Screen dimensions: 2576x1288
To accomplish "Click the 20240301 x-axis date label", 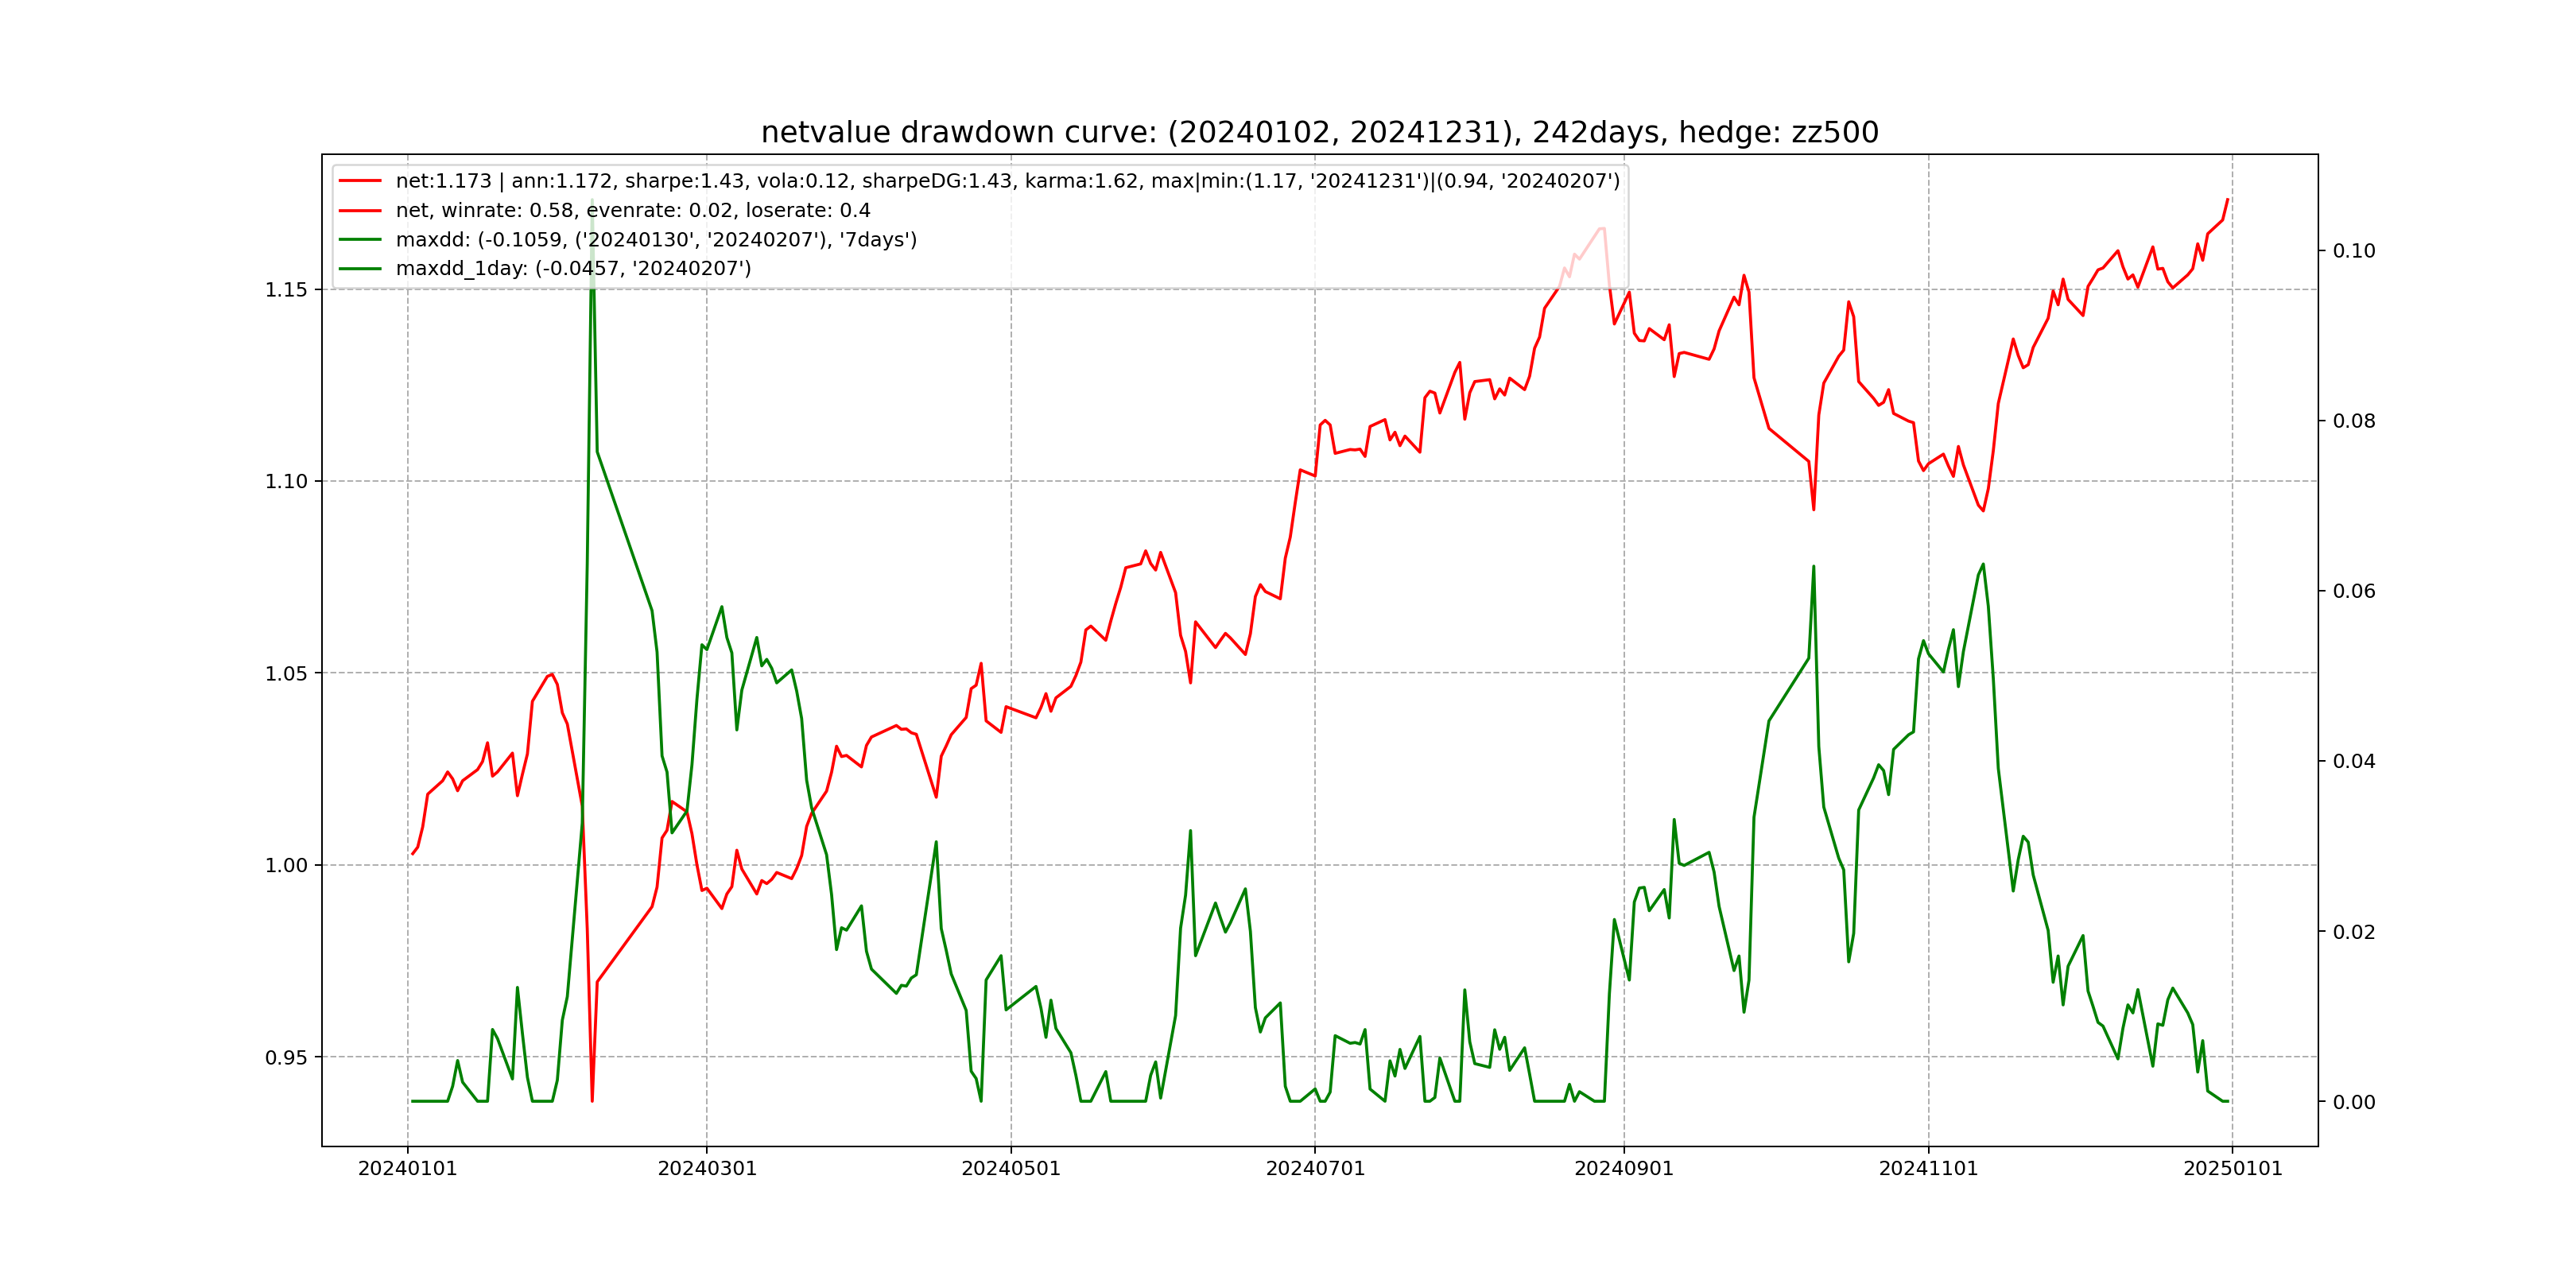I will tap(707, 1169).
